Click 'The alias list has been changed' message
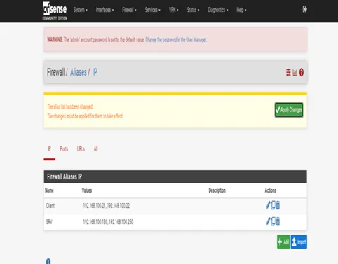Screen dimensions: 338x264 pyautogui.click(x=70, y=107)
